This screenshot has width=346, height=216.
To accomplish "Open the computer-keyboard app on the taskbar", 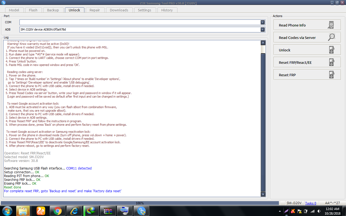I will coord(124,211).
